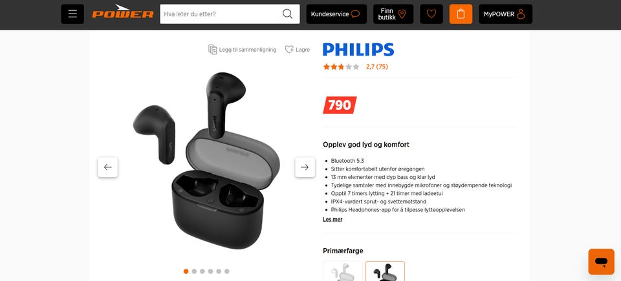Image resolution: width=621 pixels, height=281 pixels.
Task: Expand description with Les mer
Action: 332,219
